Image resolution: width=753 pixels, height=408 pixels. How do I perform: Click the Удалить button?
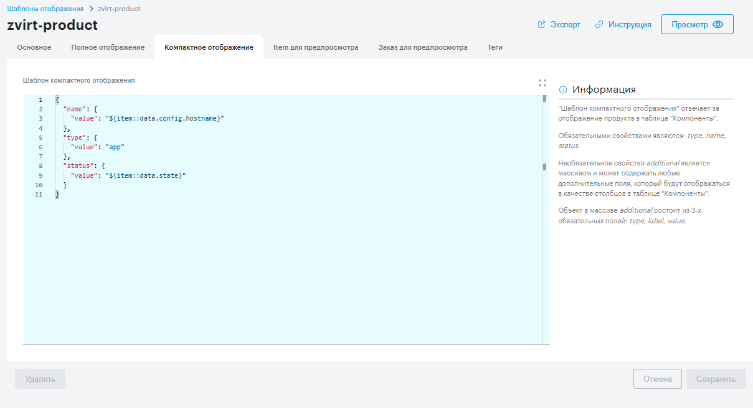(x=40, y=379)
